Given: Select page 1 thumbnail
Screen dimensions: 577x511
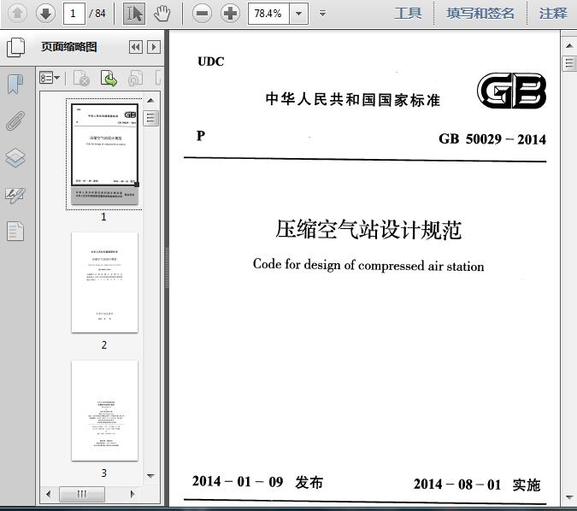Looking at the screenshot, I should pos(104,154).
